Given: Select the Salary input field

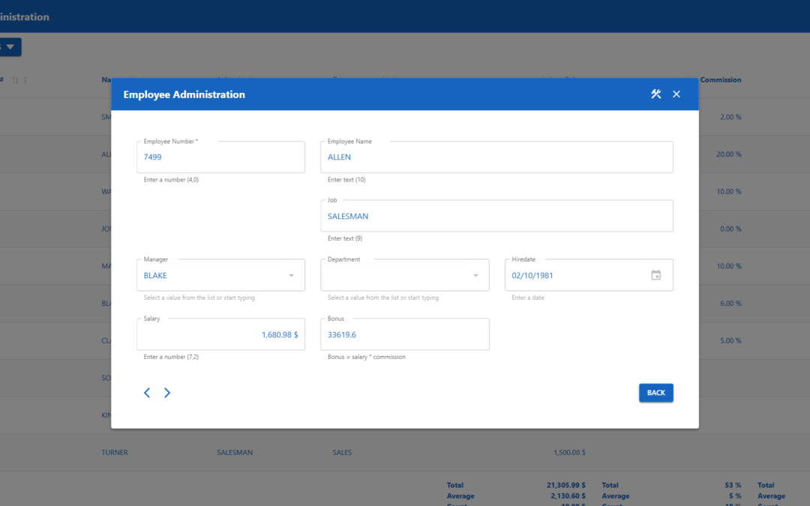Looking at the screenshot, I should pyautogui.click(x=220, y=334).
